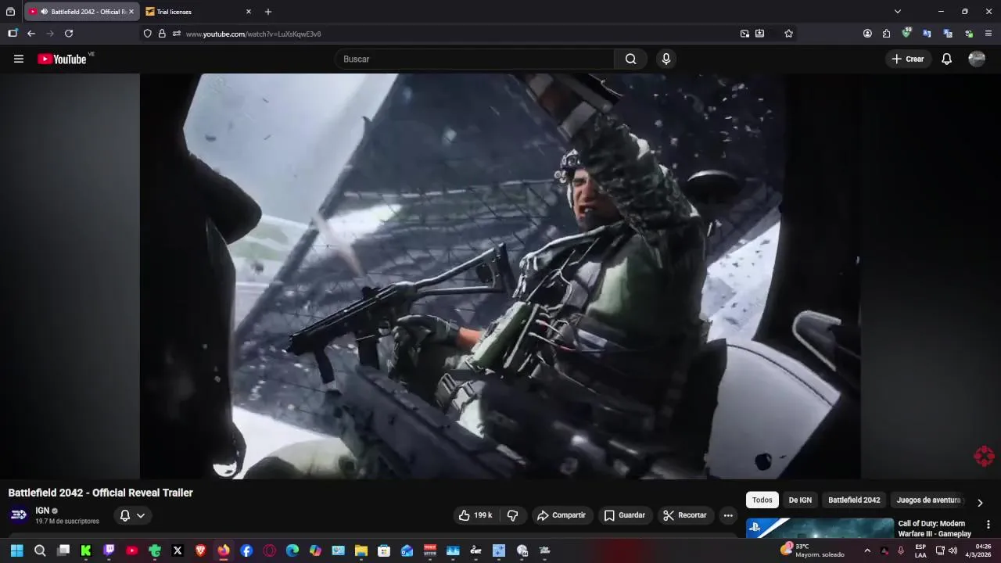Open Facebook from the taskbar
The image size is (1001, 563).
(x=246, y=550)
